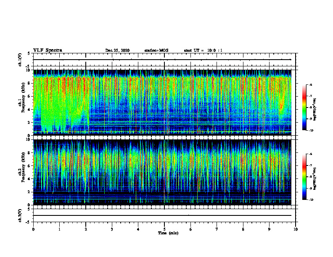Viewport: 333px width, 257px height.
Task: Click the "-6" label on the ch.1 colorbar
Action: [x=311, y=84]
